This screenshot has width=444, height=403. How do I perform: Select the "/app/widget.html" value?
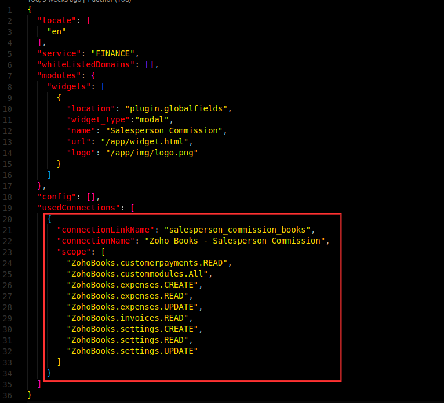pos(144,141)
